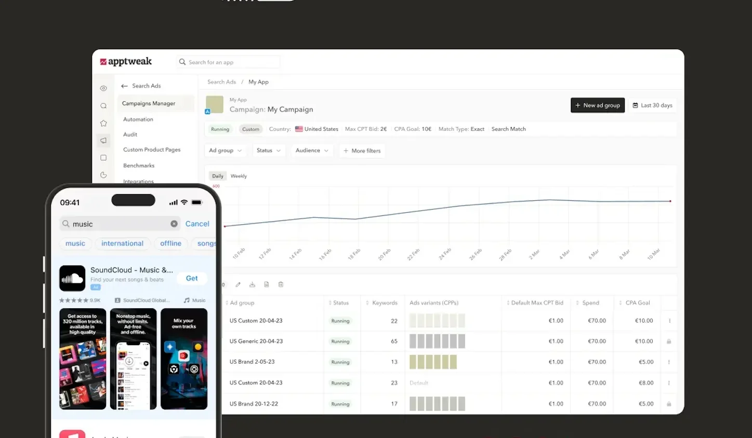Click the Search for an app field
The width and height of the screenshot is (752, 438).
[x=229, y=62]
